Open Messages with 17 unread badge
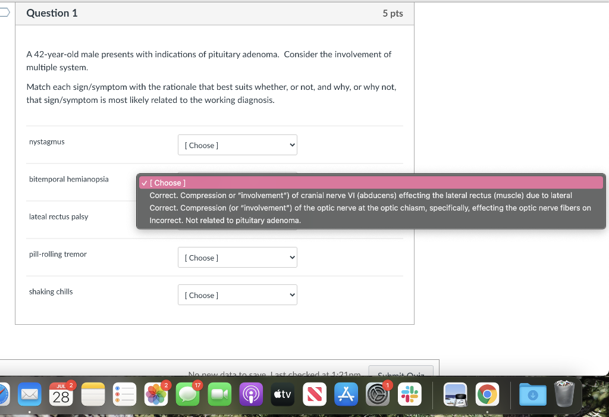The width and height of the screenshot is (609, 417). (187, 394)
